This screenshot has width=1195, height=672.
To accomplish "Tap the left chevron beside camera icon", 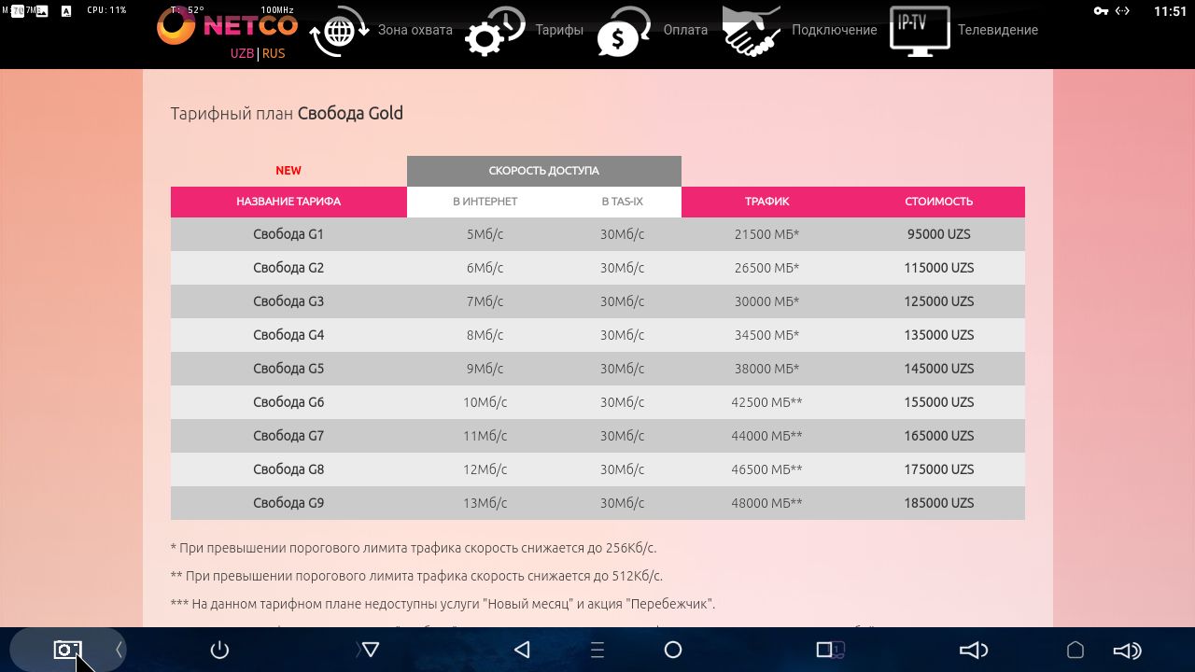I will pyautogui.click(x=119, y=650).
